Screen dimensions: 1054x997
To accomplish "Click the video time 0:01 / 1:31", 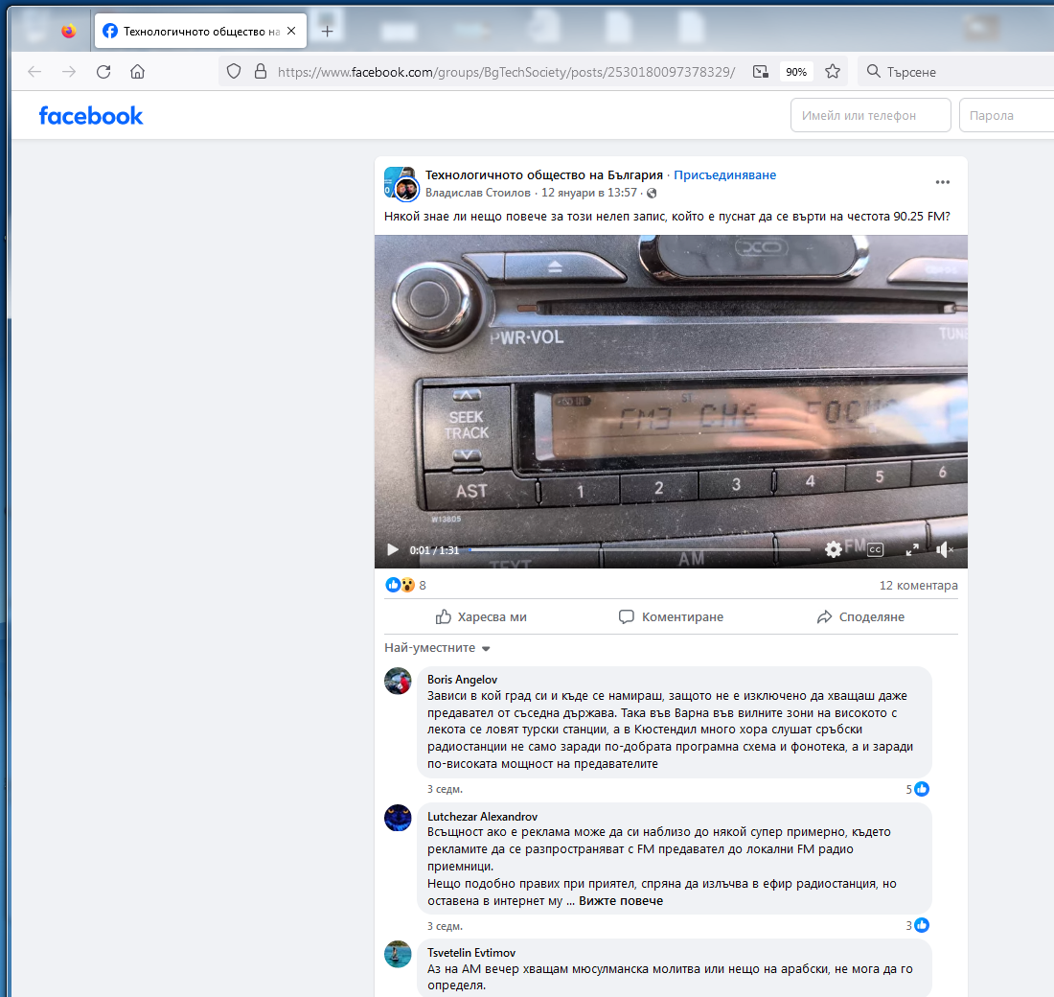I will pyautogui.click(x=434, y=550).
